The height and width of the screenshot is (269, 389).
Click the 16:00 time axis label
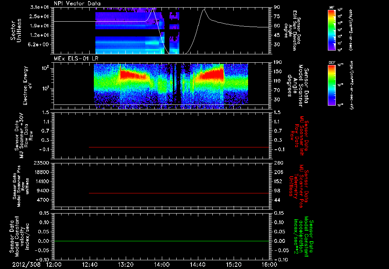pos(269,264)
